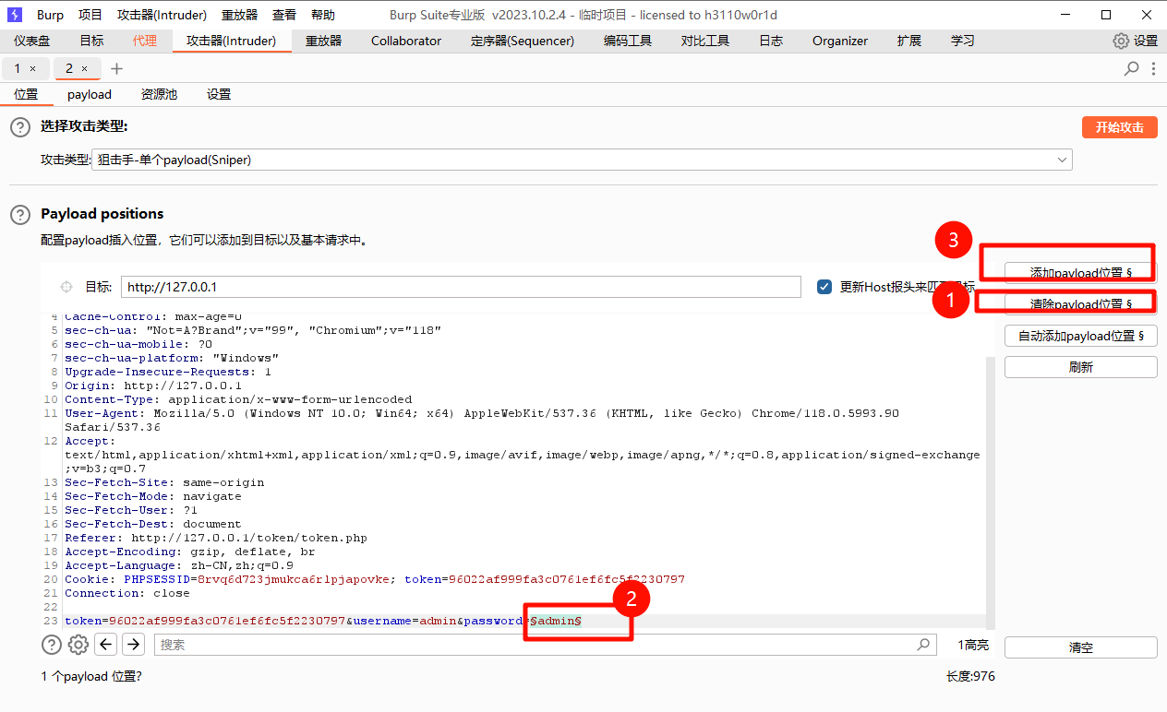Click the search magnifier icon beside the tabs

pyautogui.click(x=1132, y=68)
